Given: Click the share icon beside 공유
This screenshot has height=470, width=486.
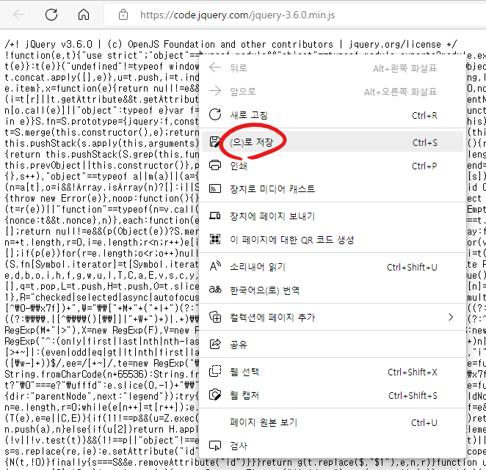Looking at the screenshot, I should click(x=215, y=344).
